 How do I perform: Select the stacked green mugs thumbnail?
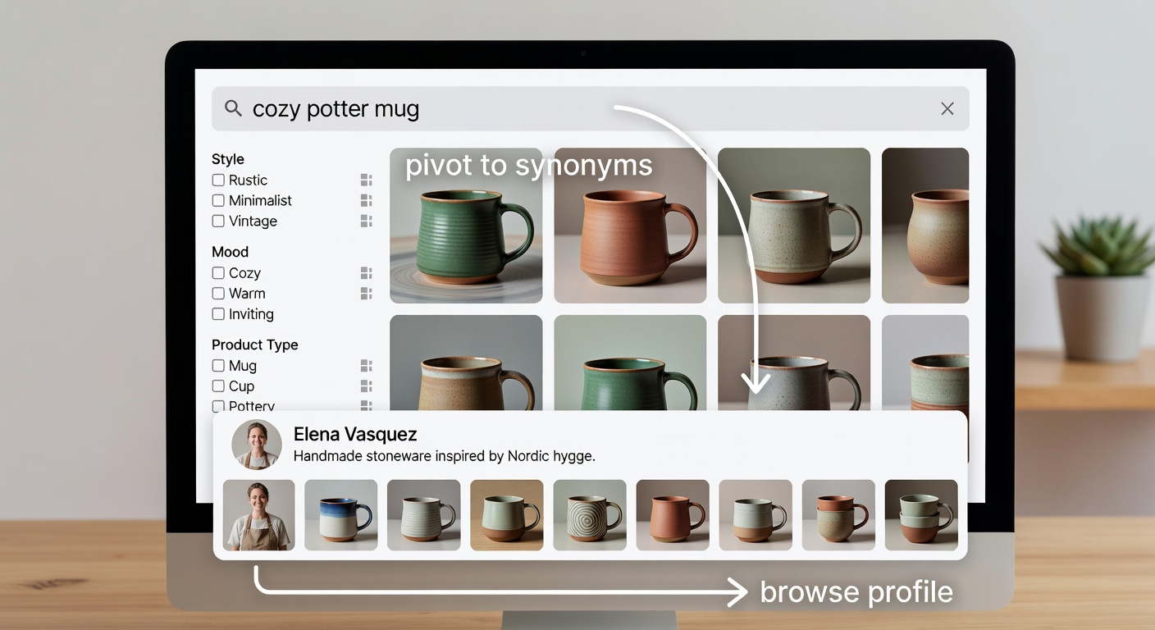921,515
